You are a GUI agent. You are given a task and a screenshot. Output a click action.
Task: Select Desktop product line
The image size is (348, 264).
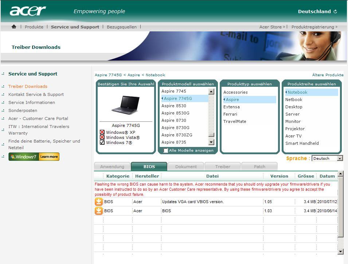coord(294,107)
